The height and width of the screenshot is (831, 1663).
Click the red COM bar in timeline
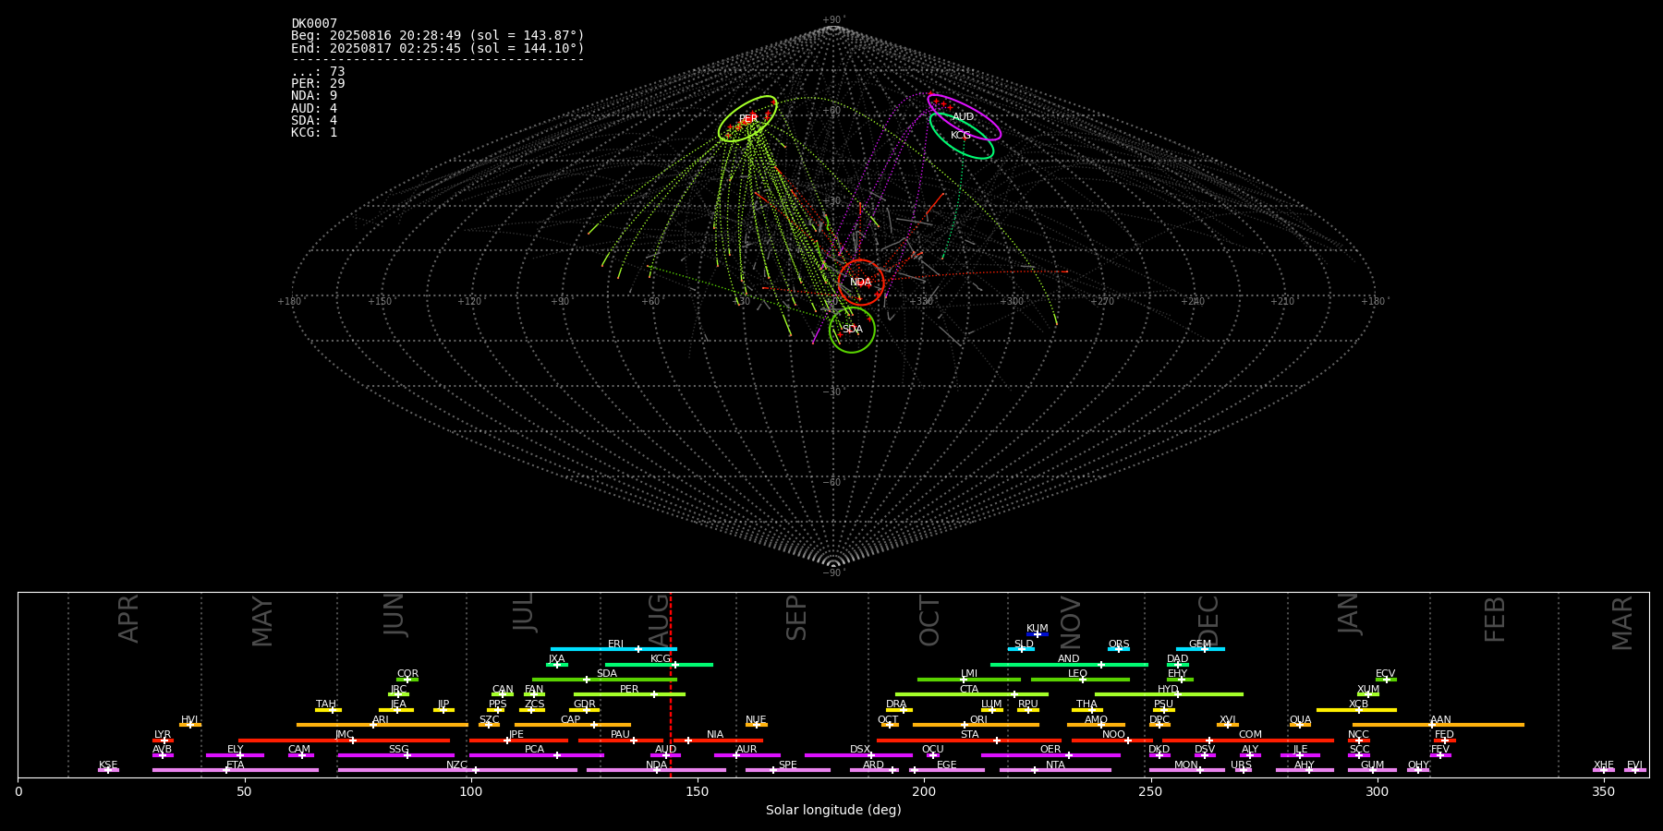click(1248, 741)
